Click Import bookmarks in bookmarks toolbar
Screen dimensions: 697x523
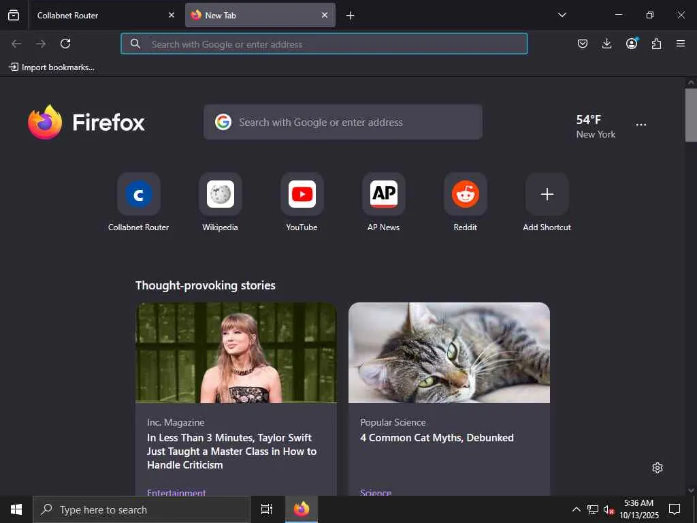52,67
